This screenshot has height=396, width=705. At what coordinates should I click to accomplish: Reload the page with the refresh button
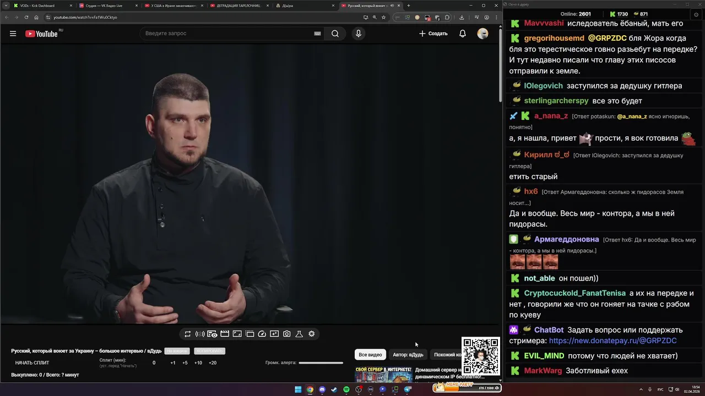click(26, 17)
